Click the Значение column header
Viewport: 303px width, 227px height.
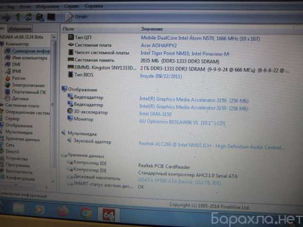click(151, 29)
